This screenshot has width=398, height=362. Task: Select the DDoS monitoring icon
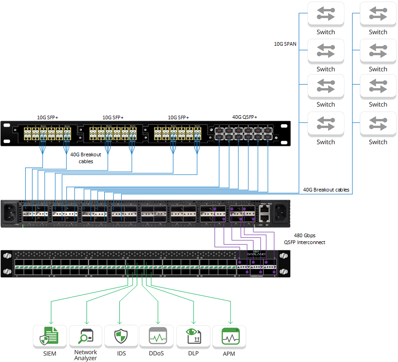157,335
